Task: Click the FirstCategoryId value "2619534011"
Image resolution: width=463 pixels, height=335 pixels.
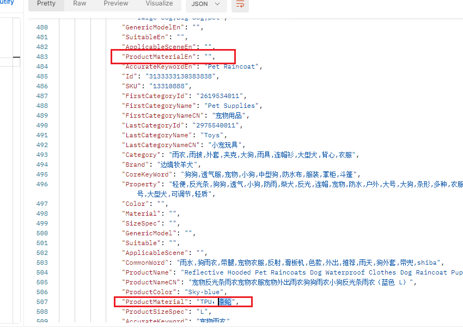Action: pos(220,96)
